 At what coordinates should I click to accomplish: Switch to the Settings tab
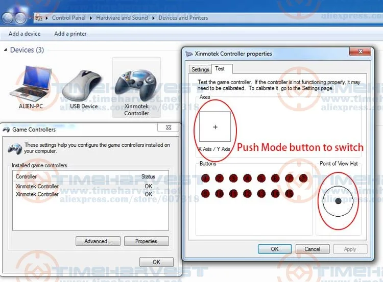(200, 69)
